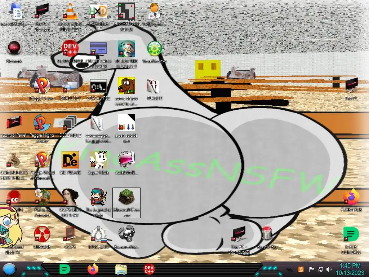Image resolution: width=369 pixels, height=277 pixels.
Task: Open Action Center flag tray icon
Action: pyautogui.click(x=311, y=269)
